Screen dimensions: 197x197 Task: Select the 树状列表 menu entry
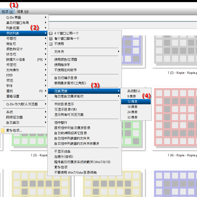pyautogui.click(x=24, y=33)
